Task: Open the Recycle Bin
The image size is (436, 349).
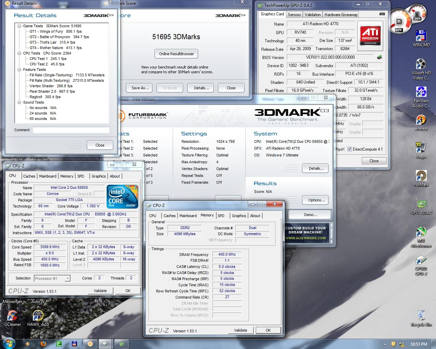Action: 421,318
